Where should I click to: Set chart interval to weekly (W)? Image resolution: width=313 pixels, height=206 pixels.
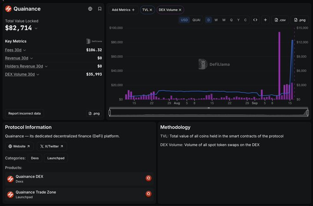(x=216, y=20)
